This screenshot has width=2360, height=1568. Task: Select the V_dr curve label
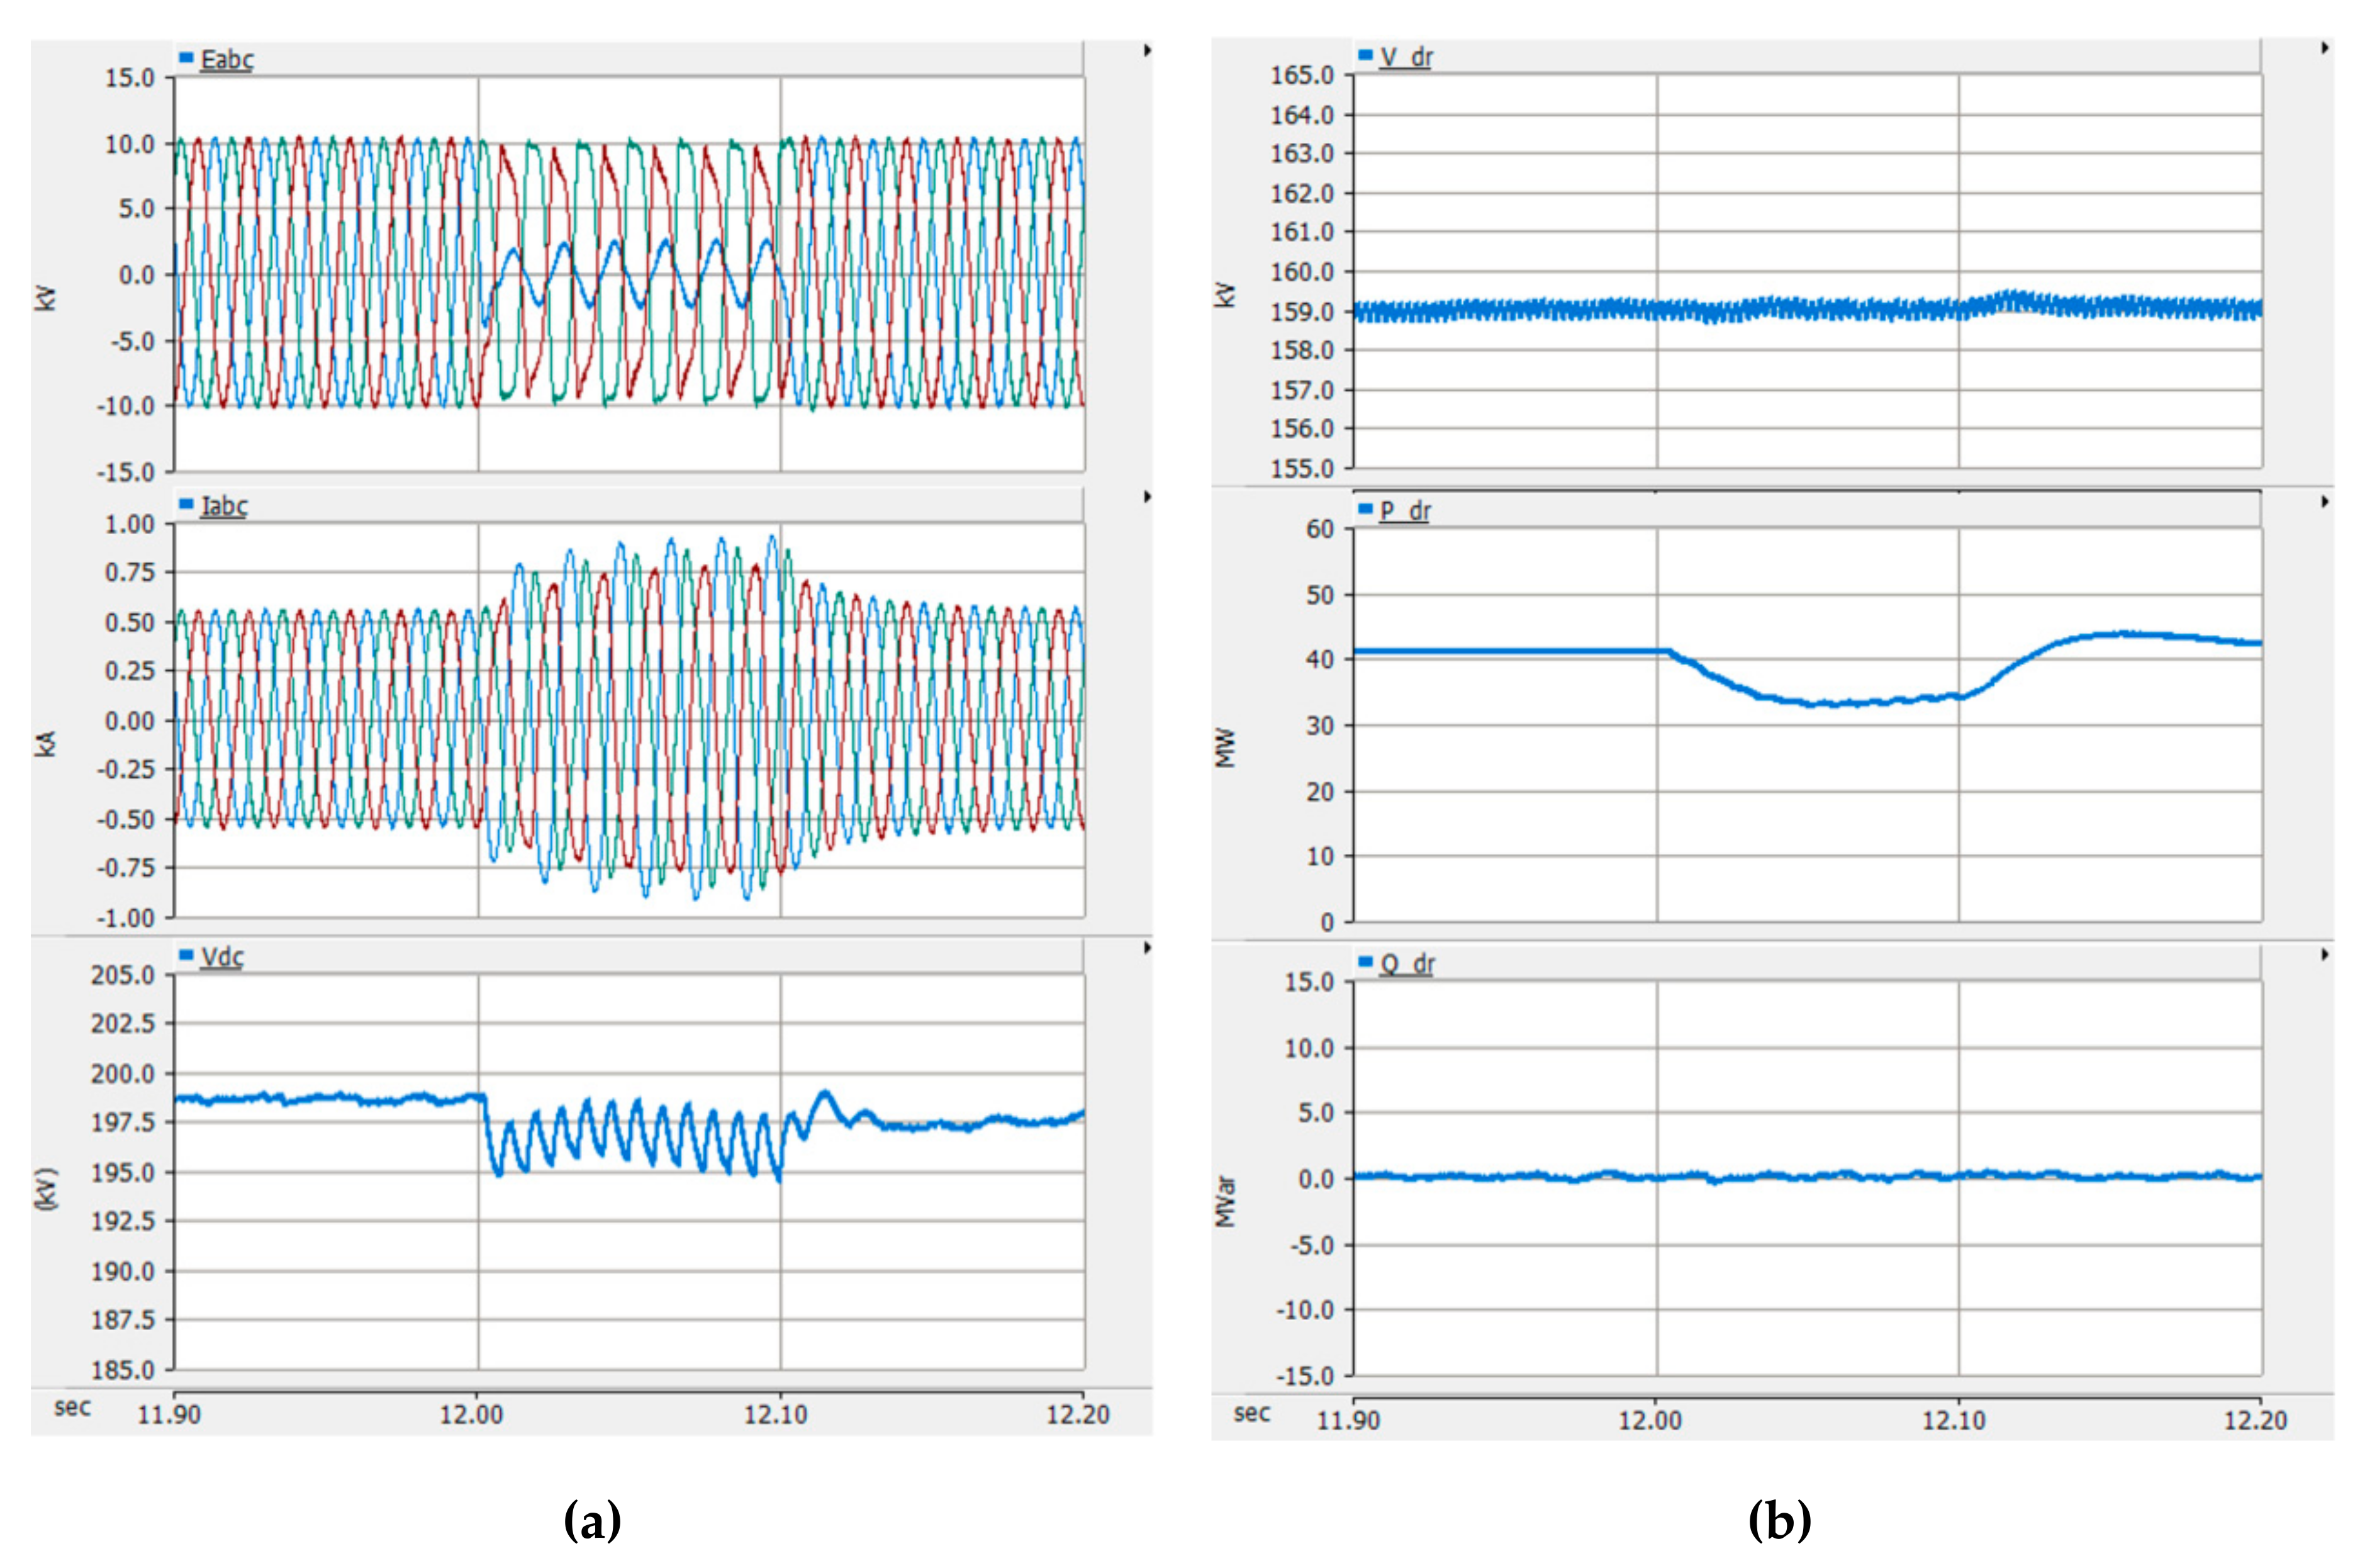click(1406, 57)
